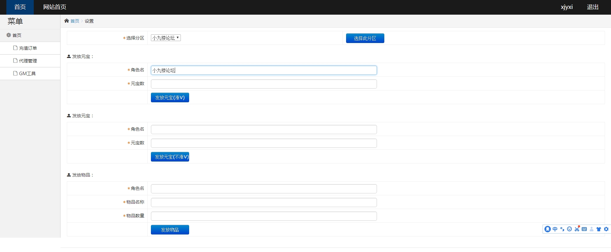Viewport: 611px width, 252px height.
Task: Expand the 选择分区 dropdown
Action: 166,38
